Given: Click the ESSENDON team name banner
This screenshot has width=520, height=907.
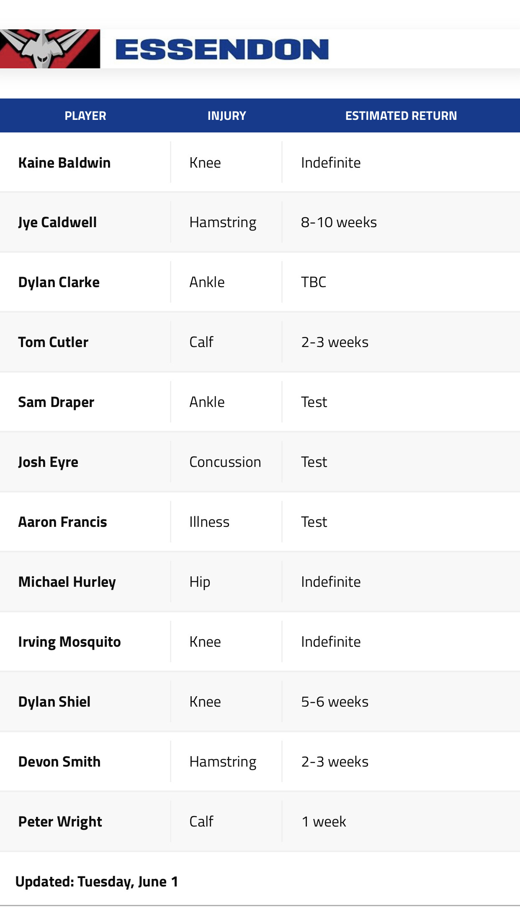Looking at the screenshot, I should point(222,49).
